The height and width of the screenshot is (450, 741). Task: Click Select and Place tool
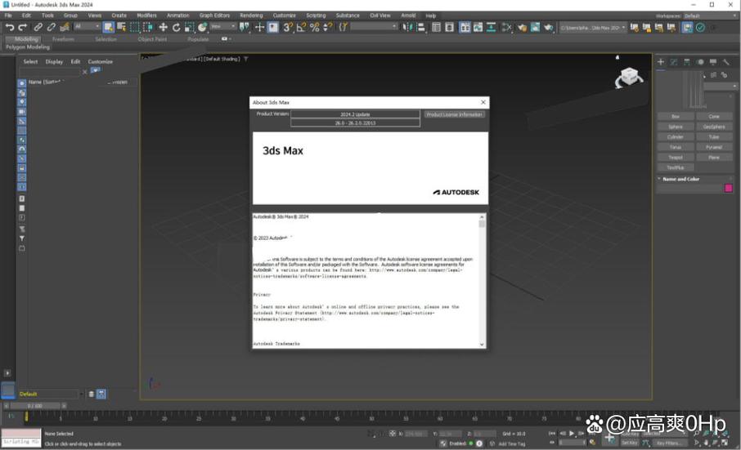tap(202, 27)
